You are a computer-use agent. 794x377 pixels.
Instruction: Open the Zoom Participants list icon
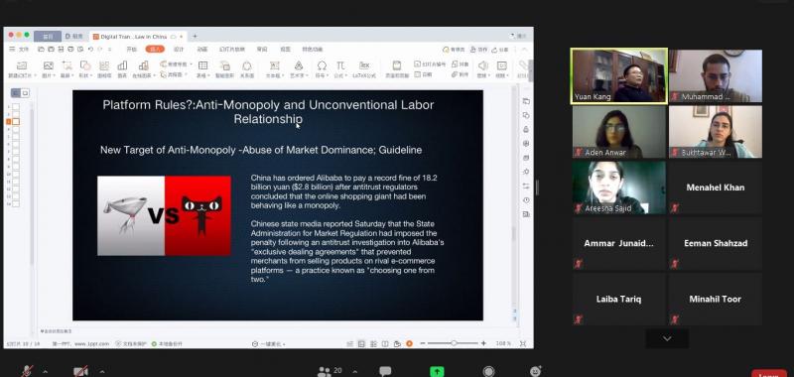[325, 371]
